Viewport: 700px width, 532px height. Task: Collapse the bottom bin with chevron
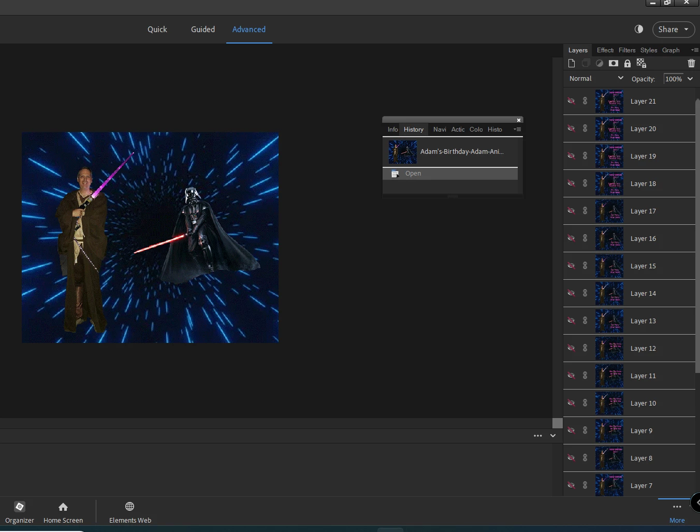(553, 436)
